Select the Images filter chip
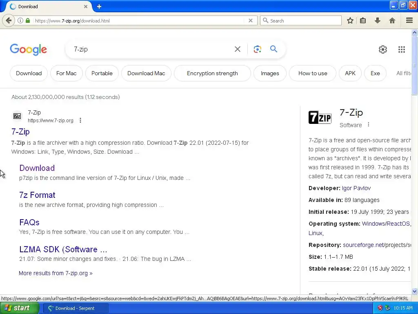The height and width of the screenshot is (314, 418). [x=270, y=73]
